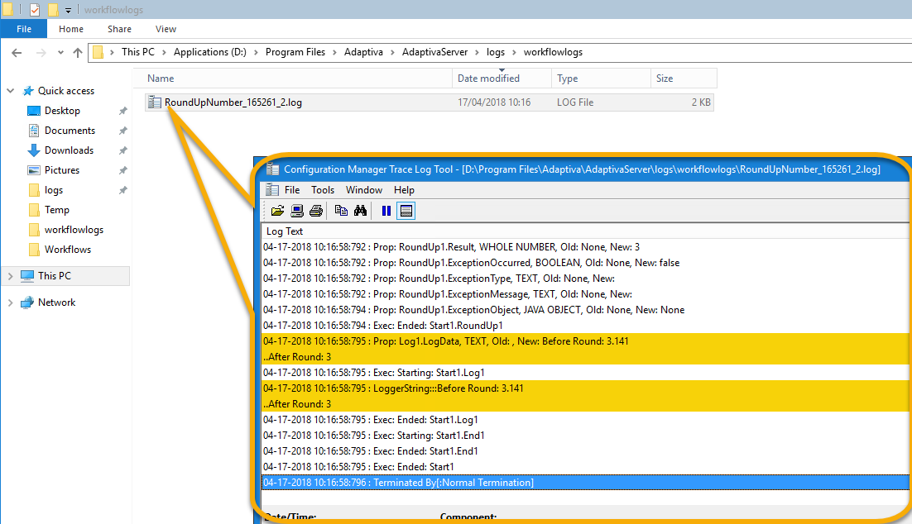The height and width of the screenshot is (524, 912).
Task: Expand the chevron after Applications (D:) in breadcrumb
Action: coord(256,52)
